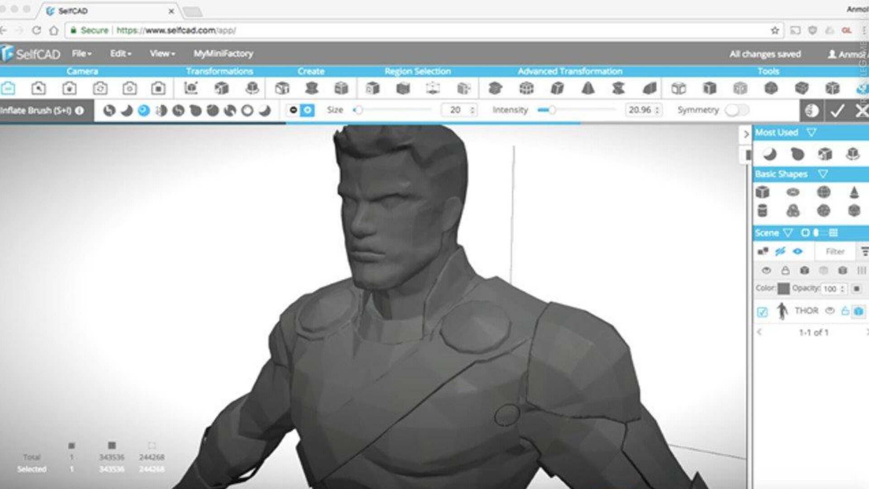Expand the Basic Shapes panel dropdown
The width and height of the screenshot is (869, 489).
(823, 173)
